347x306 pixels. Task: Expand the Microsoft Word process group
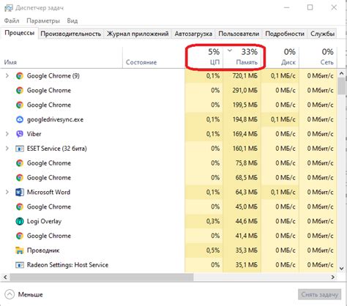tap(7, 193)
